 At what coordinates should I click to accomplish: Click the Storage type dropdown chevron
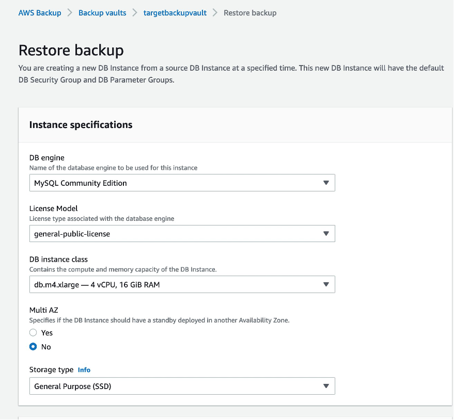326,385
